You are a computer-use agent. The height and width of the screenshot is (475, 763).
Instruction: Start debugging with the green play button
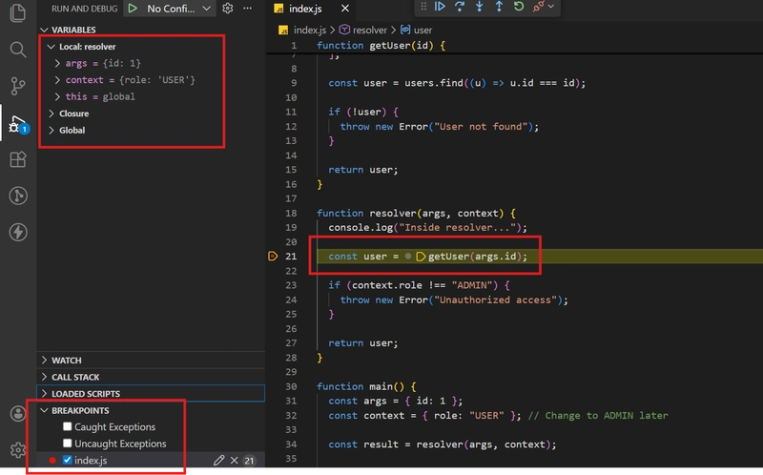(133, 9)
